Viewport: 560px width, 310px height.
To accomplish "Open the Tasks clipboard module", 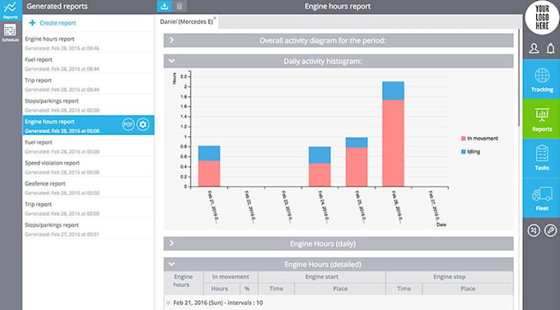I will pos(541,159).
